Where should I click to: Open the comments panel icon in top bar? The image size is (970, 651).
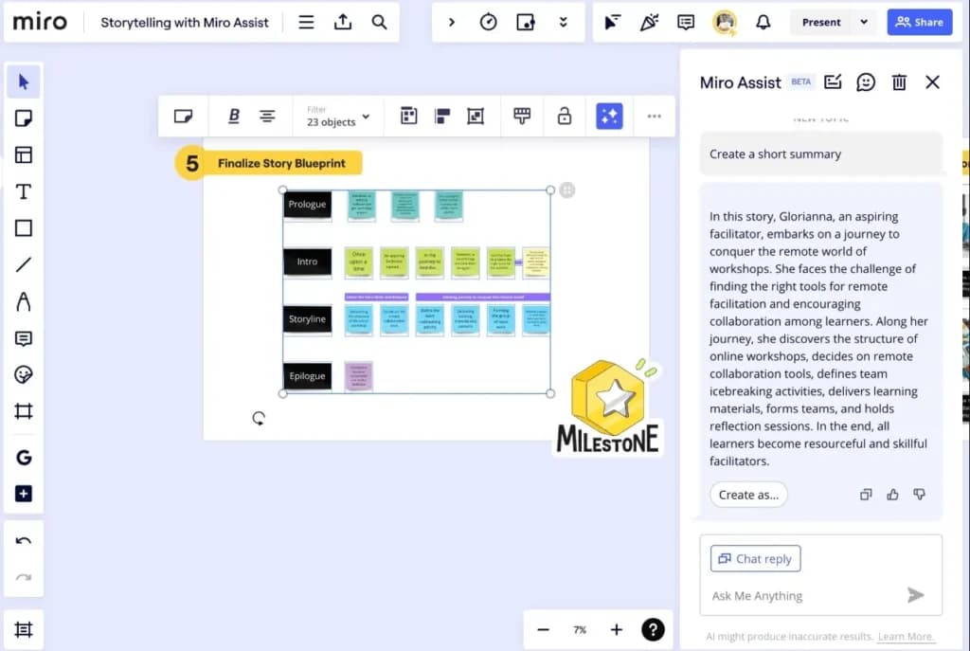click(x=686, y=23)
